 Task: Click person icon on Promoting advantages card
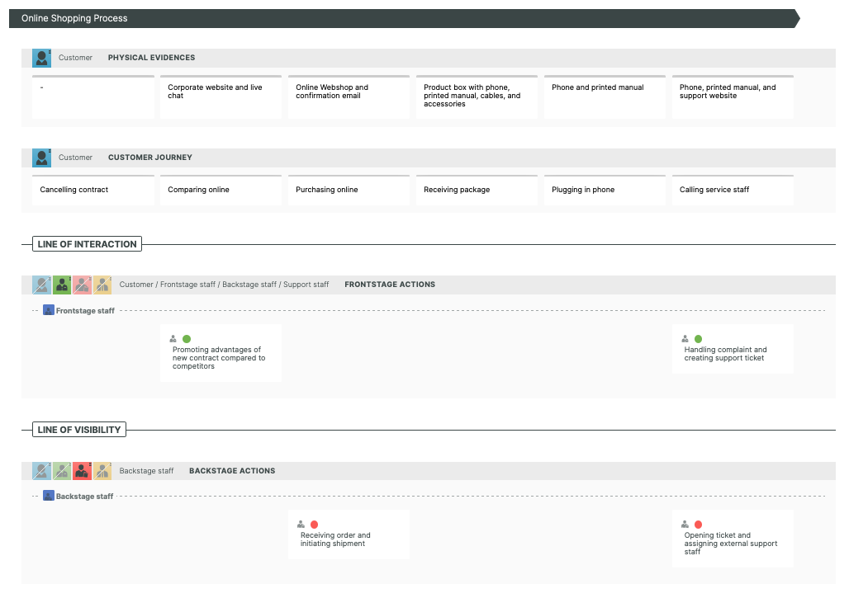pyautogui.click(x=173, y=339)
